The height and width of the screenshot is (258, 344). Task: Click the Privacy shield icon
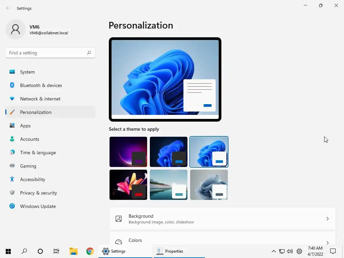tap(12, 192)
